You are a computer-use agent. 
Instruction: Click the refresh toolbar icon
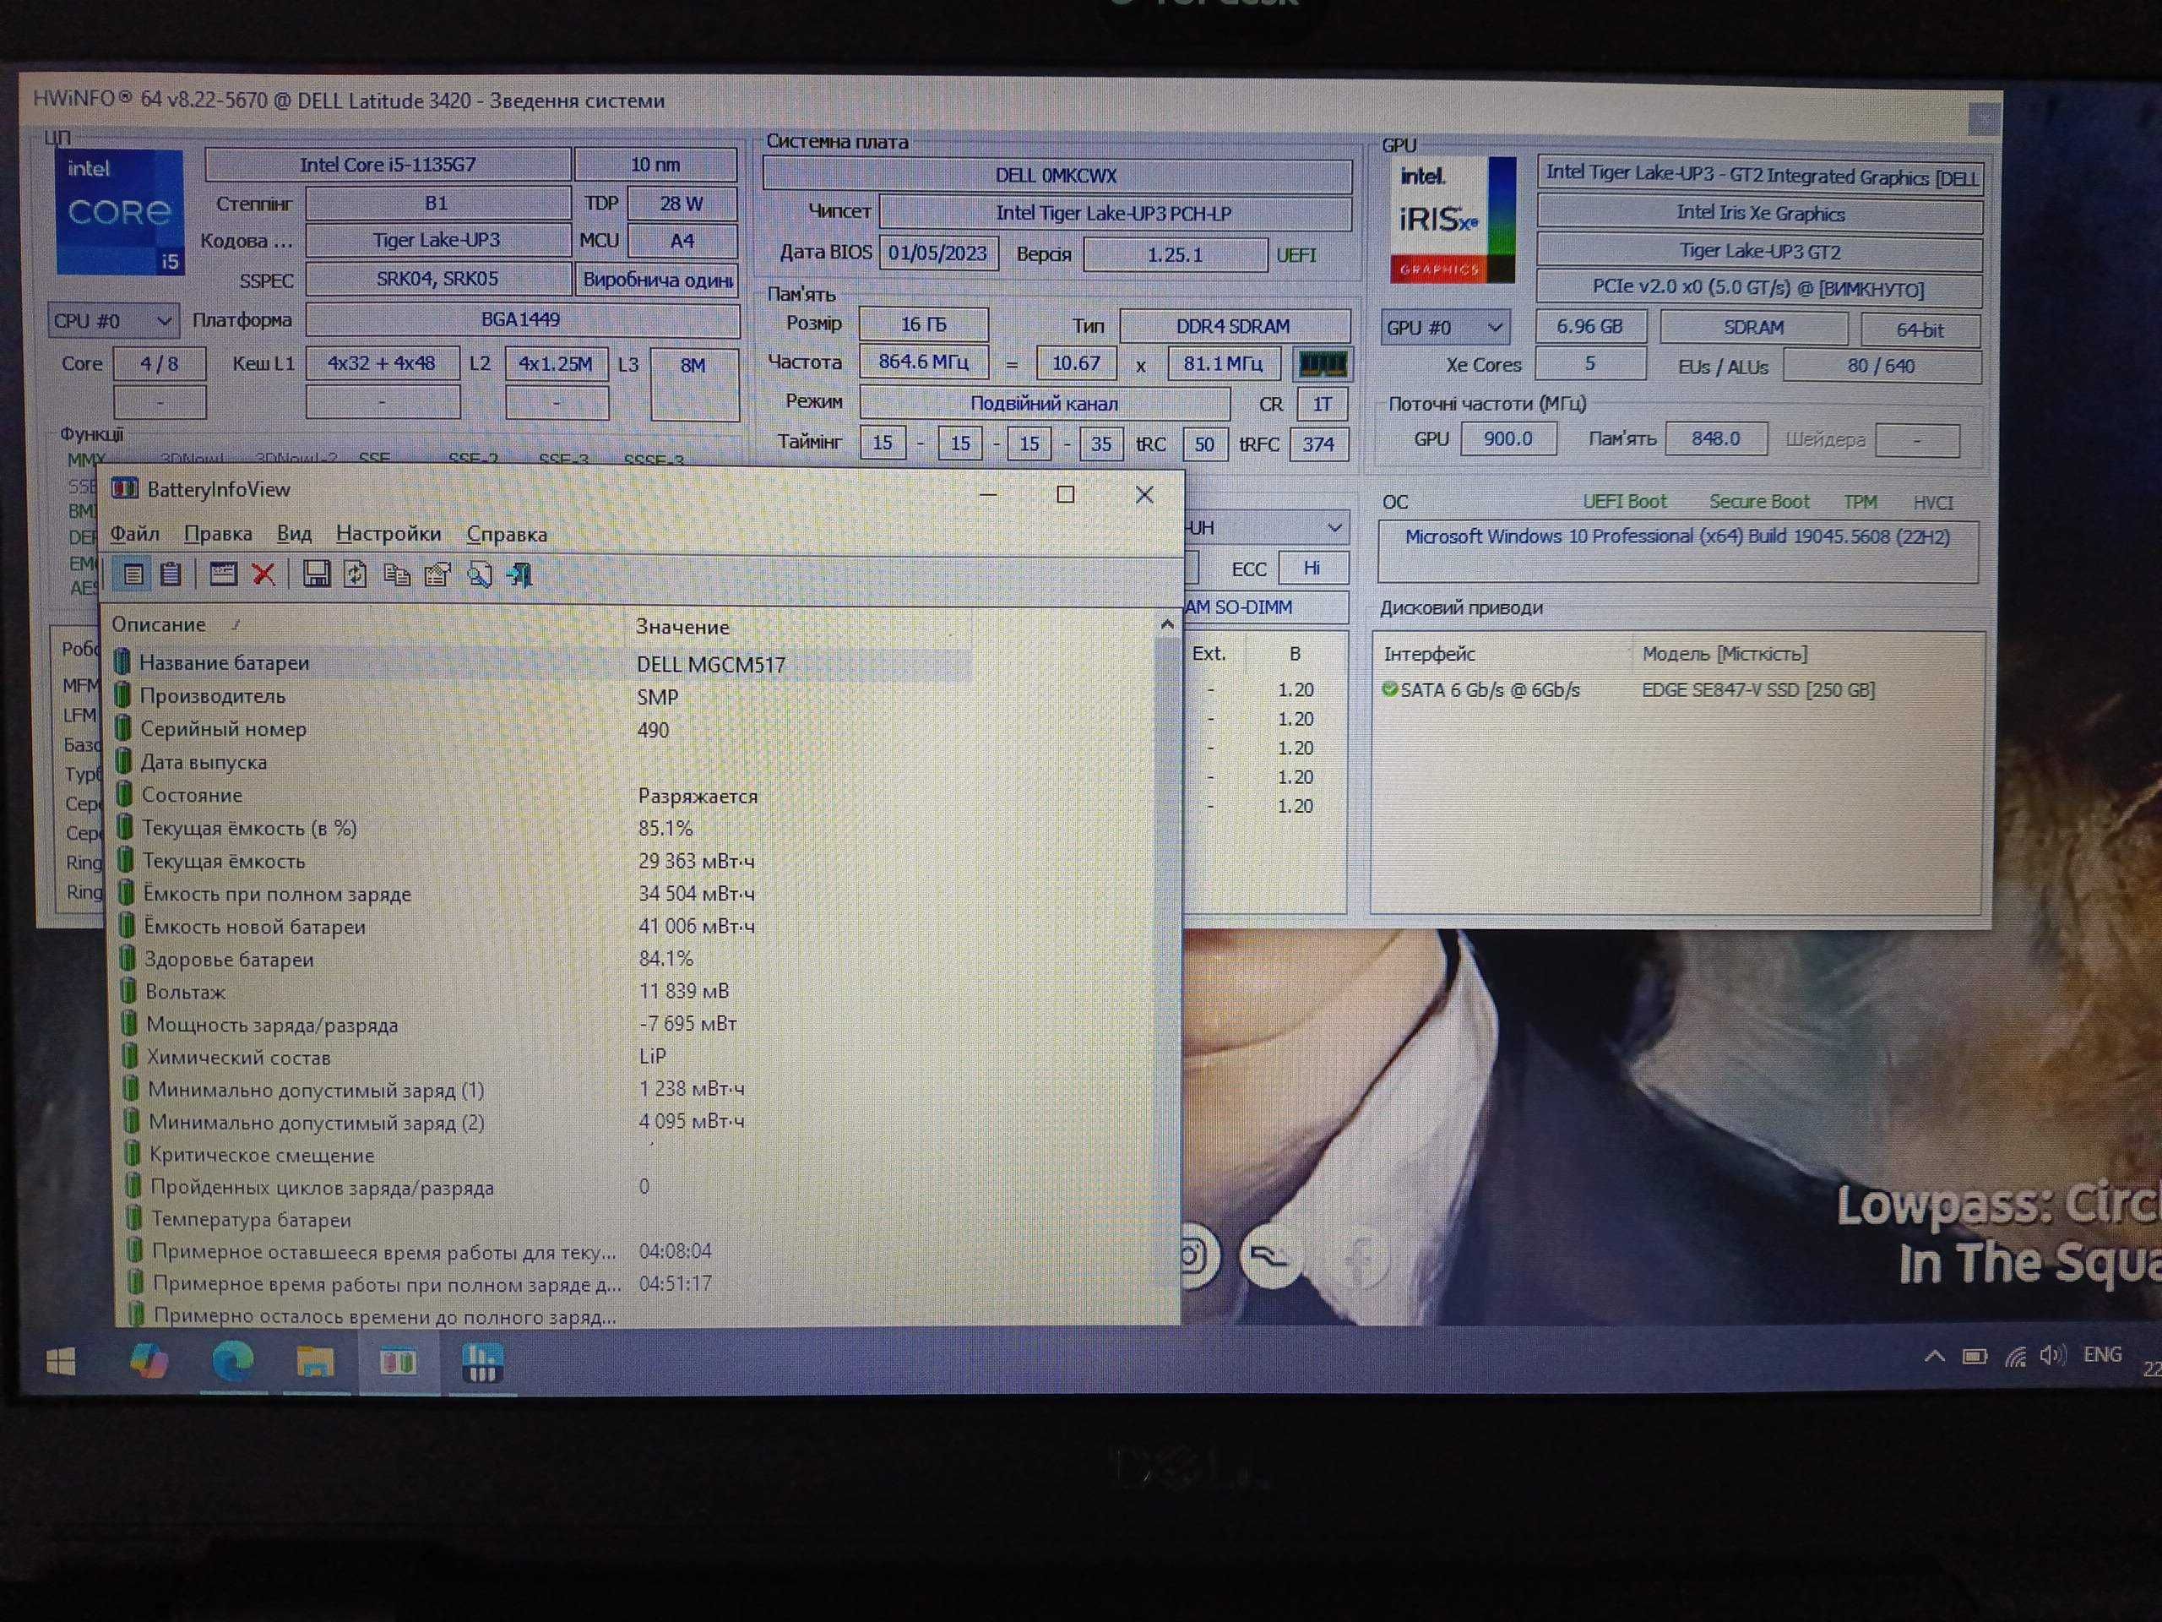(355, 575)
